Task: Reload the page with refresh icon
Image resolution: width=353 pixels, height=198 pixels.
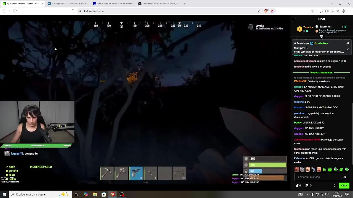Action: (15, 11)
